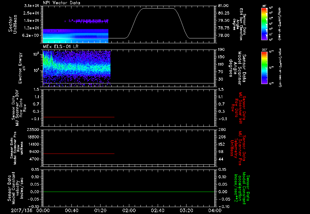Click the "Electron Energy eV" axis label
310x214 pixels.
22,68
